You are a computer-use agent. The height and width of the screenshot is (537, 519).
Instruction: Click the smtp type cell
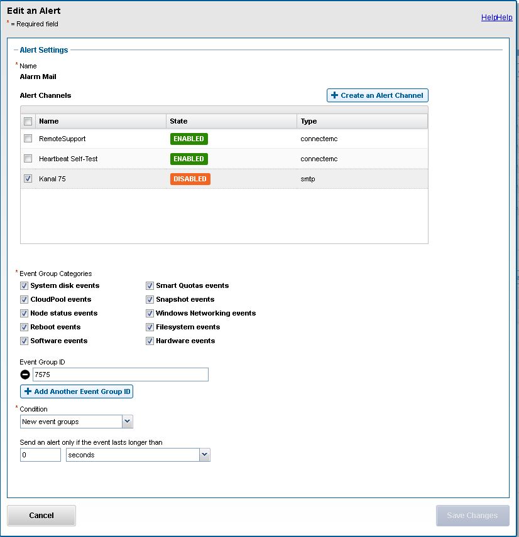(x=308, y=179)
